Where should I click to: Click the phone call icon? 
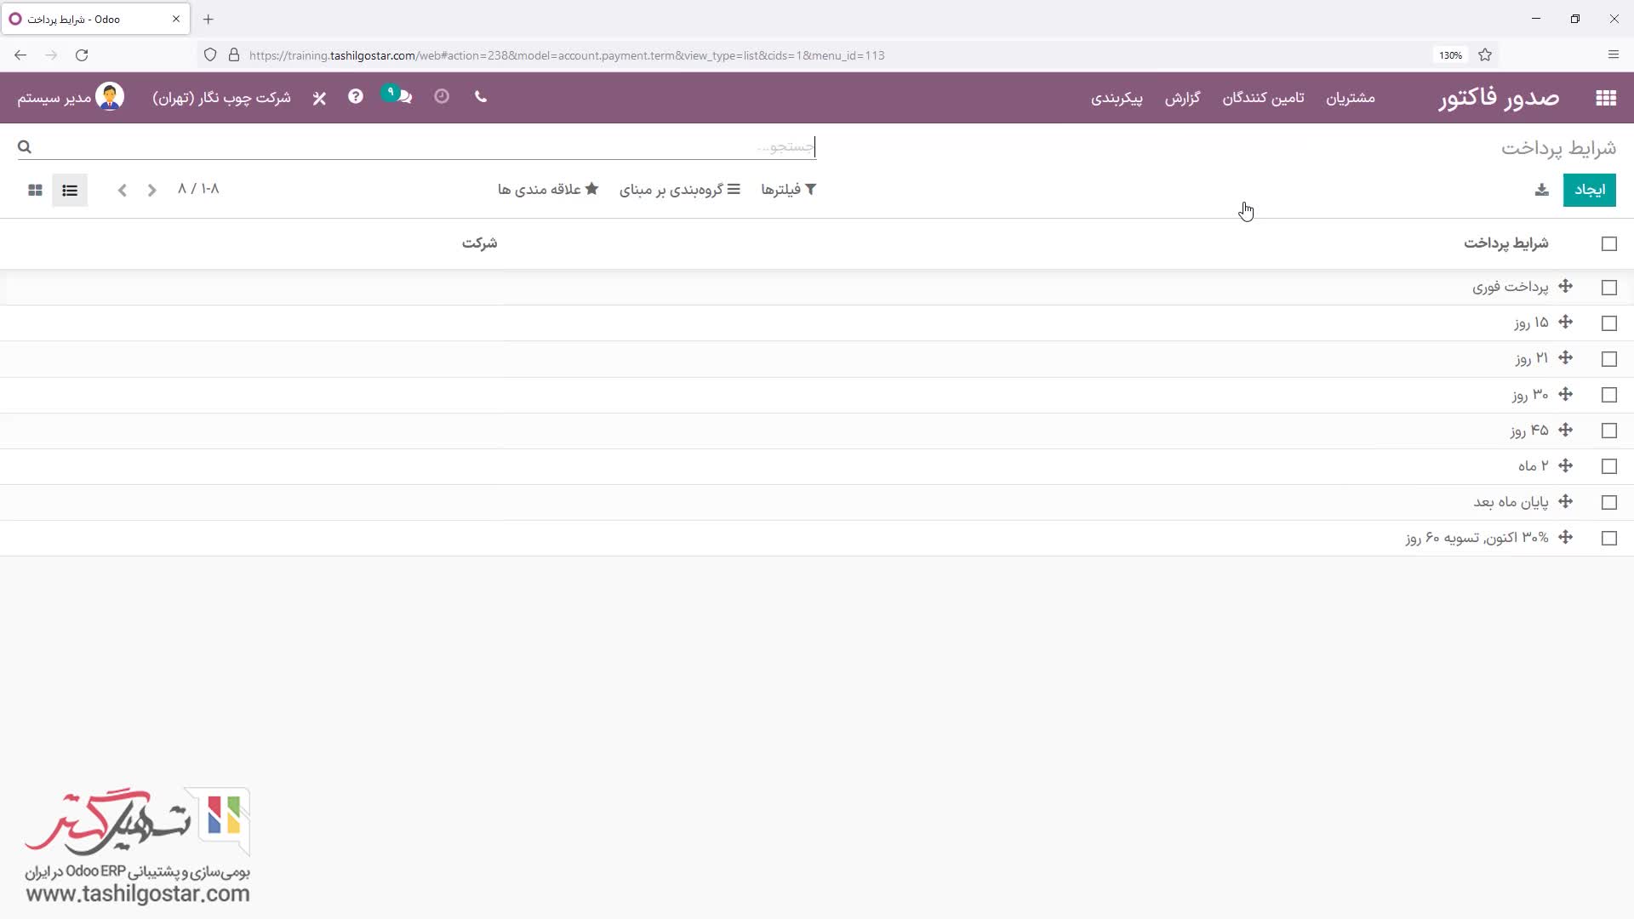pos(481,97)
